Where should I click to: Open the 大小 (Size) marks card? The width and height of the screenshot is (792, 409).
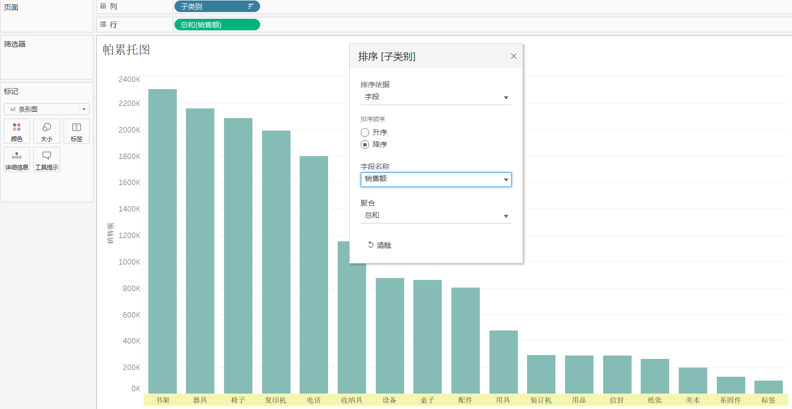click(x=47, y=131)
